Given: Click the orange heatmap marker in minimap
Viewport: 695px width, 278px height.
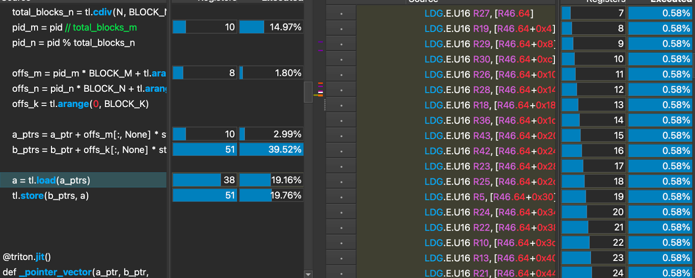Looking at the screenshot, I should (x=320, y=83).
